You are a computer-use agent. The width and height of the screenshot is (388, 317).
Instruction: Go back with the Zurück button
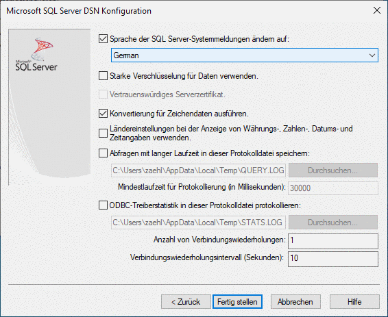(186, 302)
